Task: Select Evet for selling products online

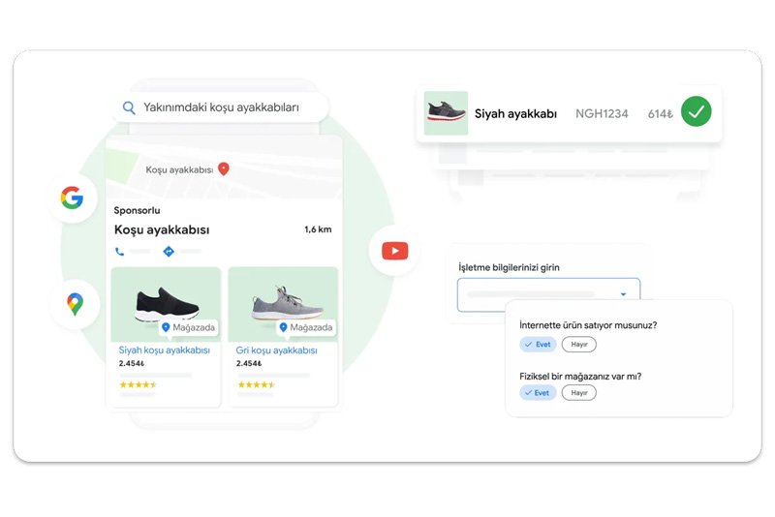Action: point(538,344)
